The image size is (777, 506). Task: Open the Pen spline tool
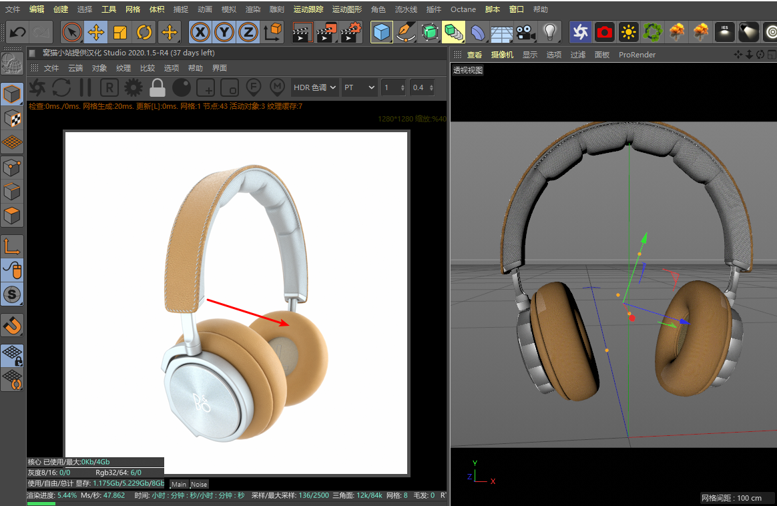coord(405,32)
